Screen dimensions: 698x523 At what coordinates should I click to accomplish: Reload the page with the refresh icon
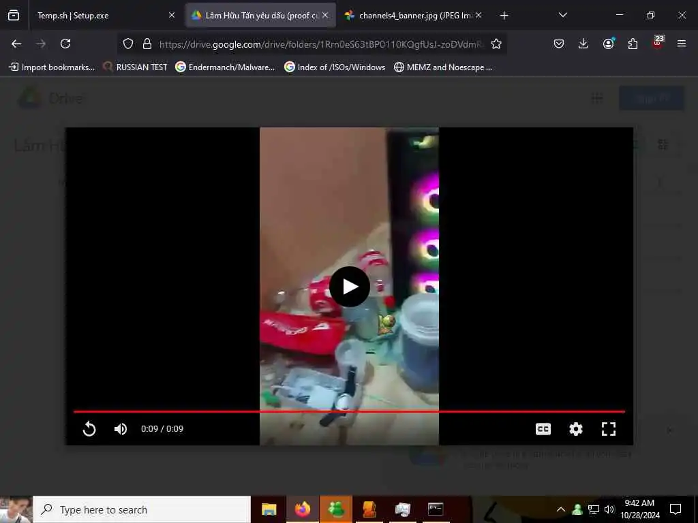65,44
